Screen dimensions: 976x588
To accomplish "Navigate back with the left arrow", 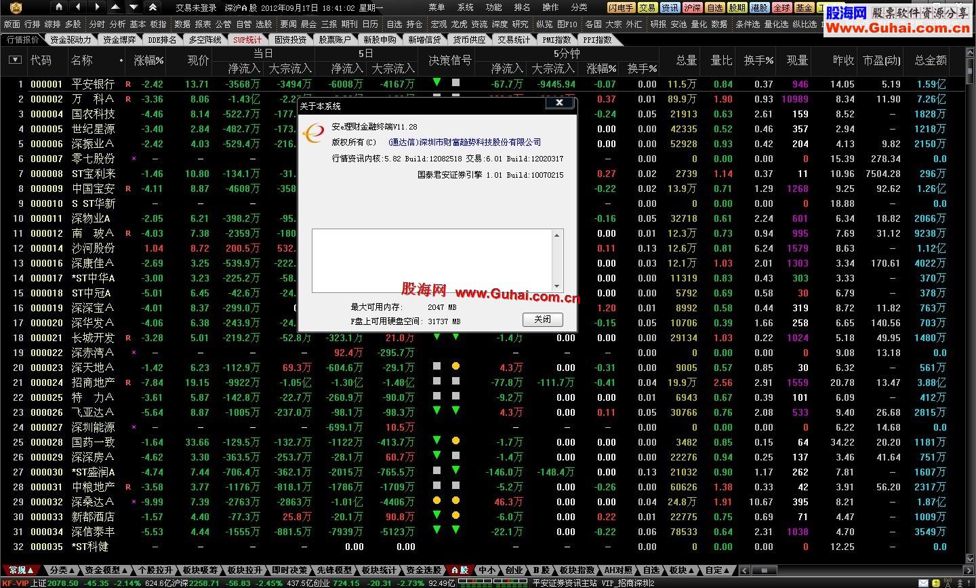I will click(x=79, y=7).
